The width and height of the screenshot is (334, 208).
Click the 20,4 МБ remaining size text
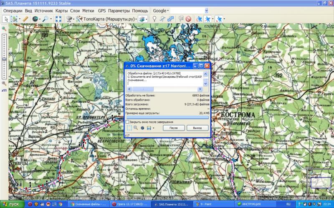204,113
